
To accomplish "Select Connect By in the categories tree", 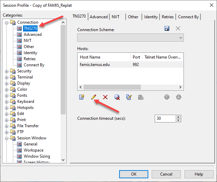I will click(34, 65).
